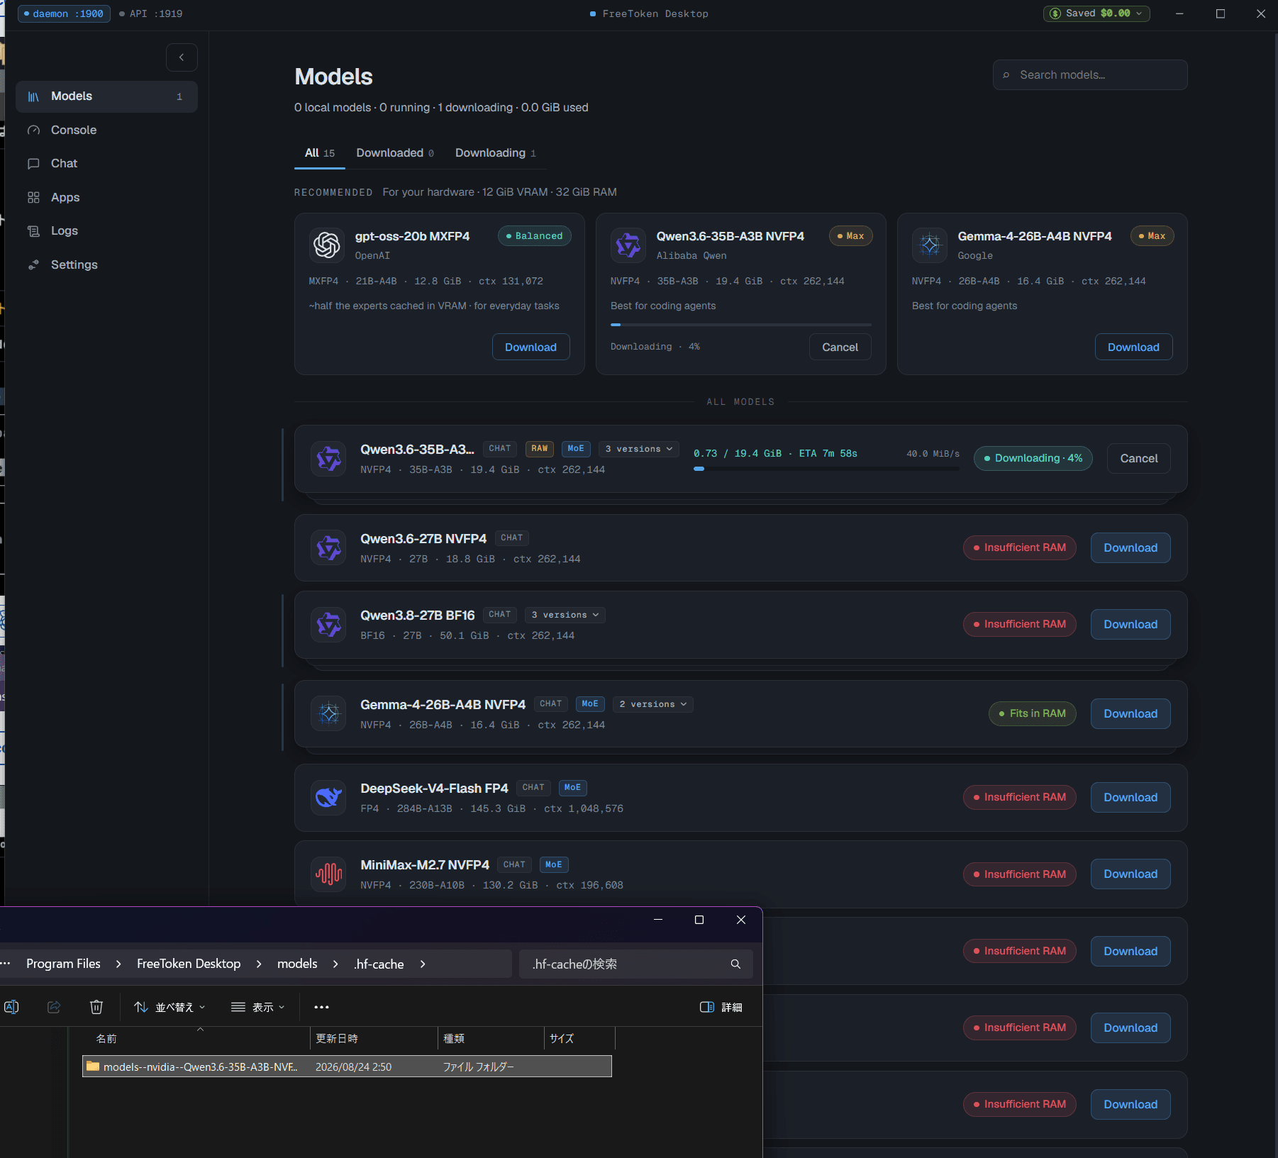
Task: Cancel the Qwen3.6-35B-A3B download in the list
Action: coord(1138,458)
